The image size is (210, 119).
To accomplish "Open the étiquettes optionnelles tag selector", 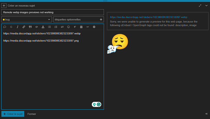I will pos(79,20).
